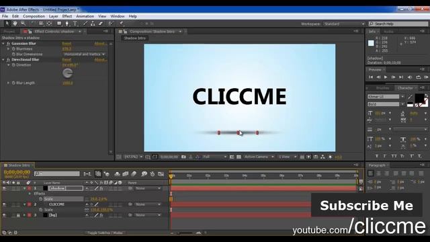Switch to the Character panel tab
The width and height of the screenshot is (430, 242).
[x=405, y=88]
